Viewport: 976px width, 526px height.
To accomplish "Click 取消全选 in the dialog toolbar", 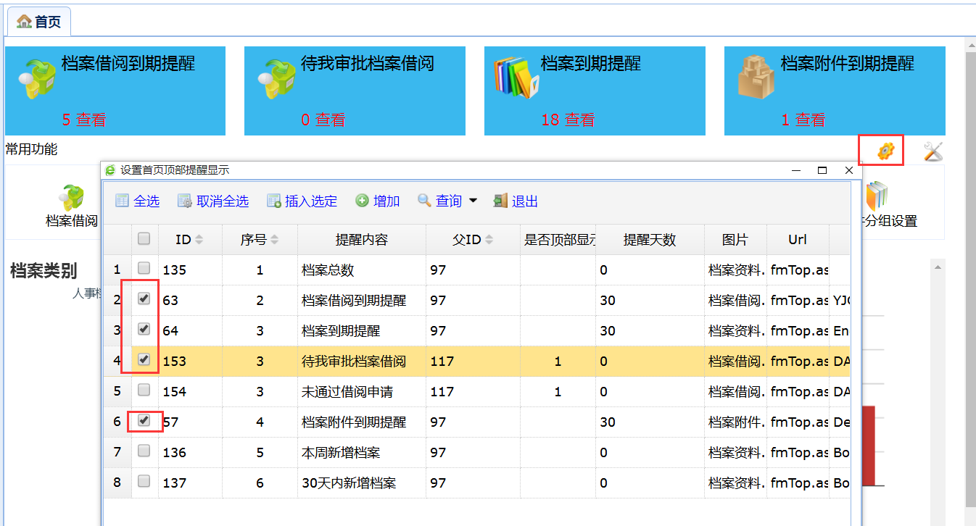I will tap(213, 201).
